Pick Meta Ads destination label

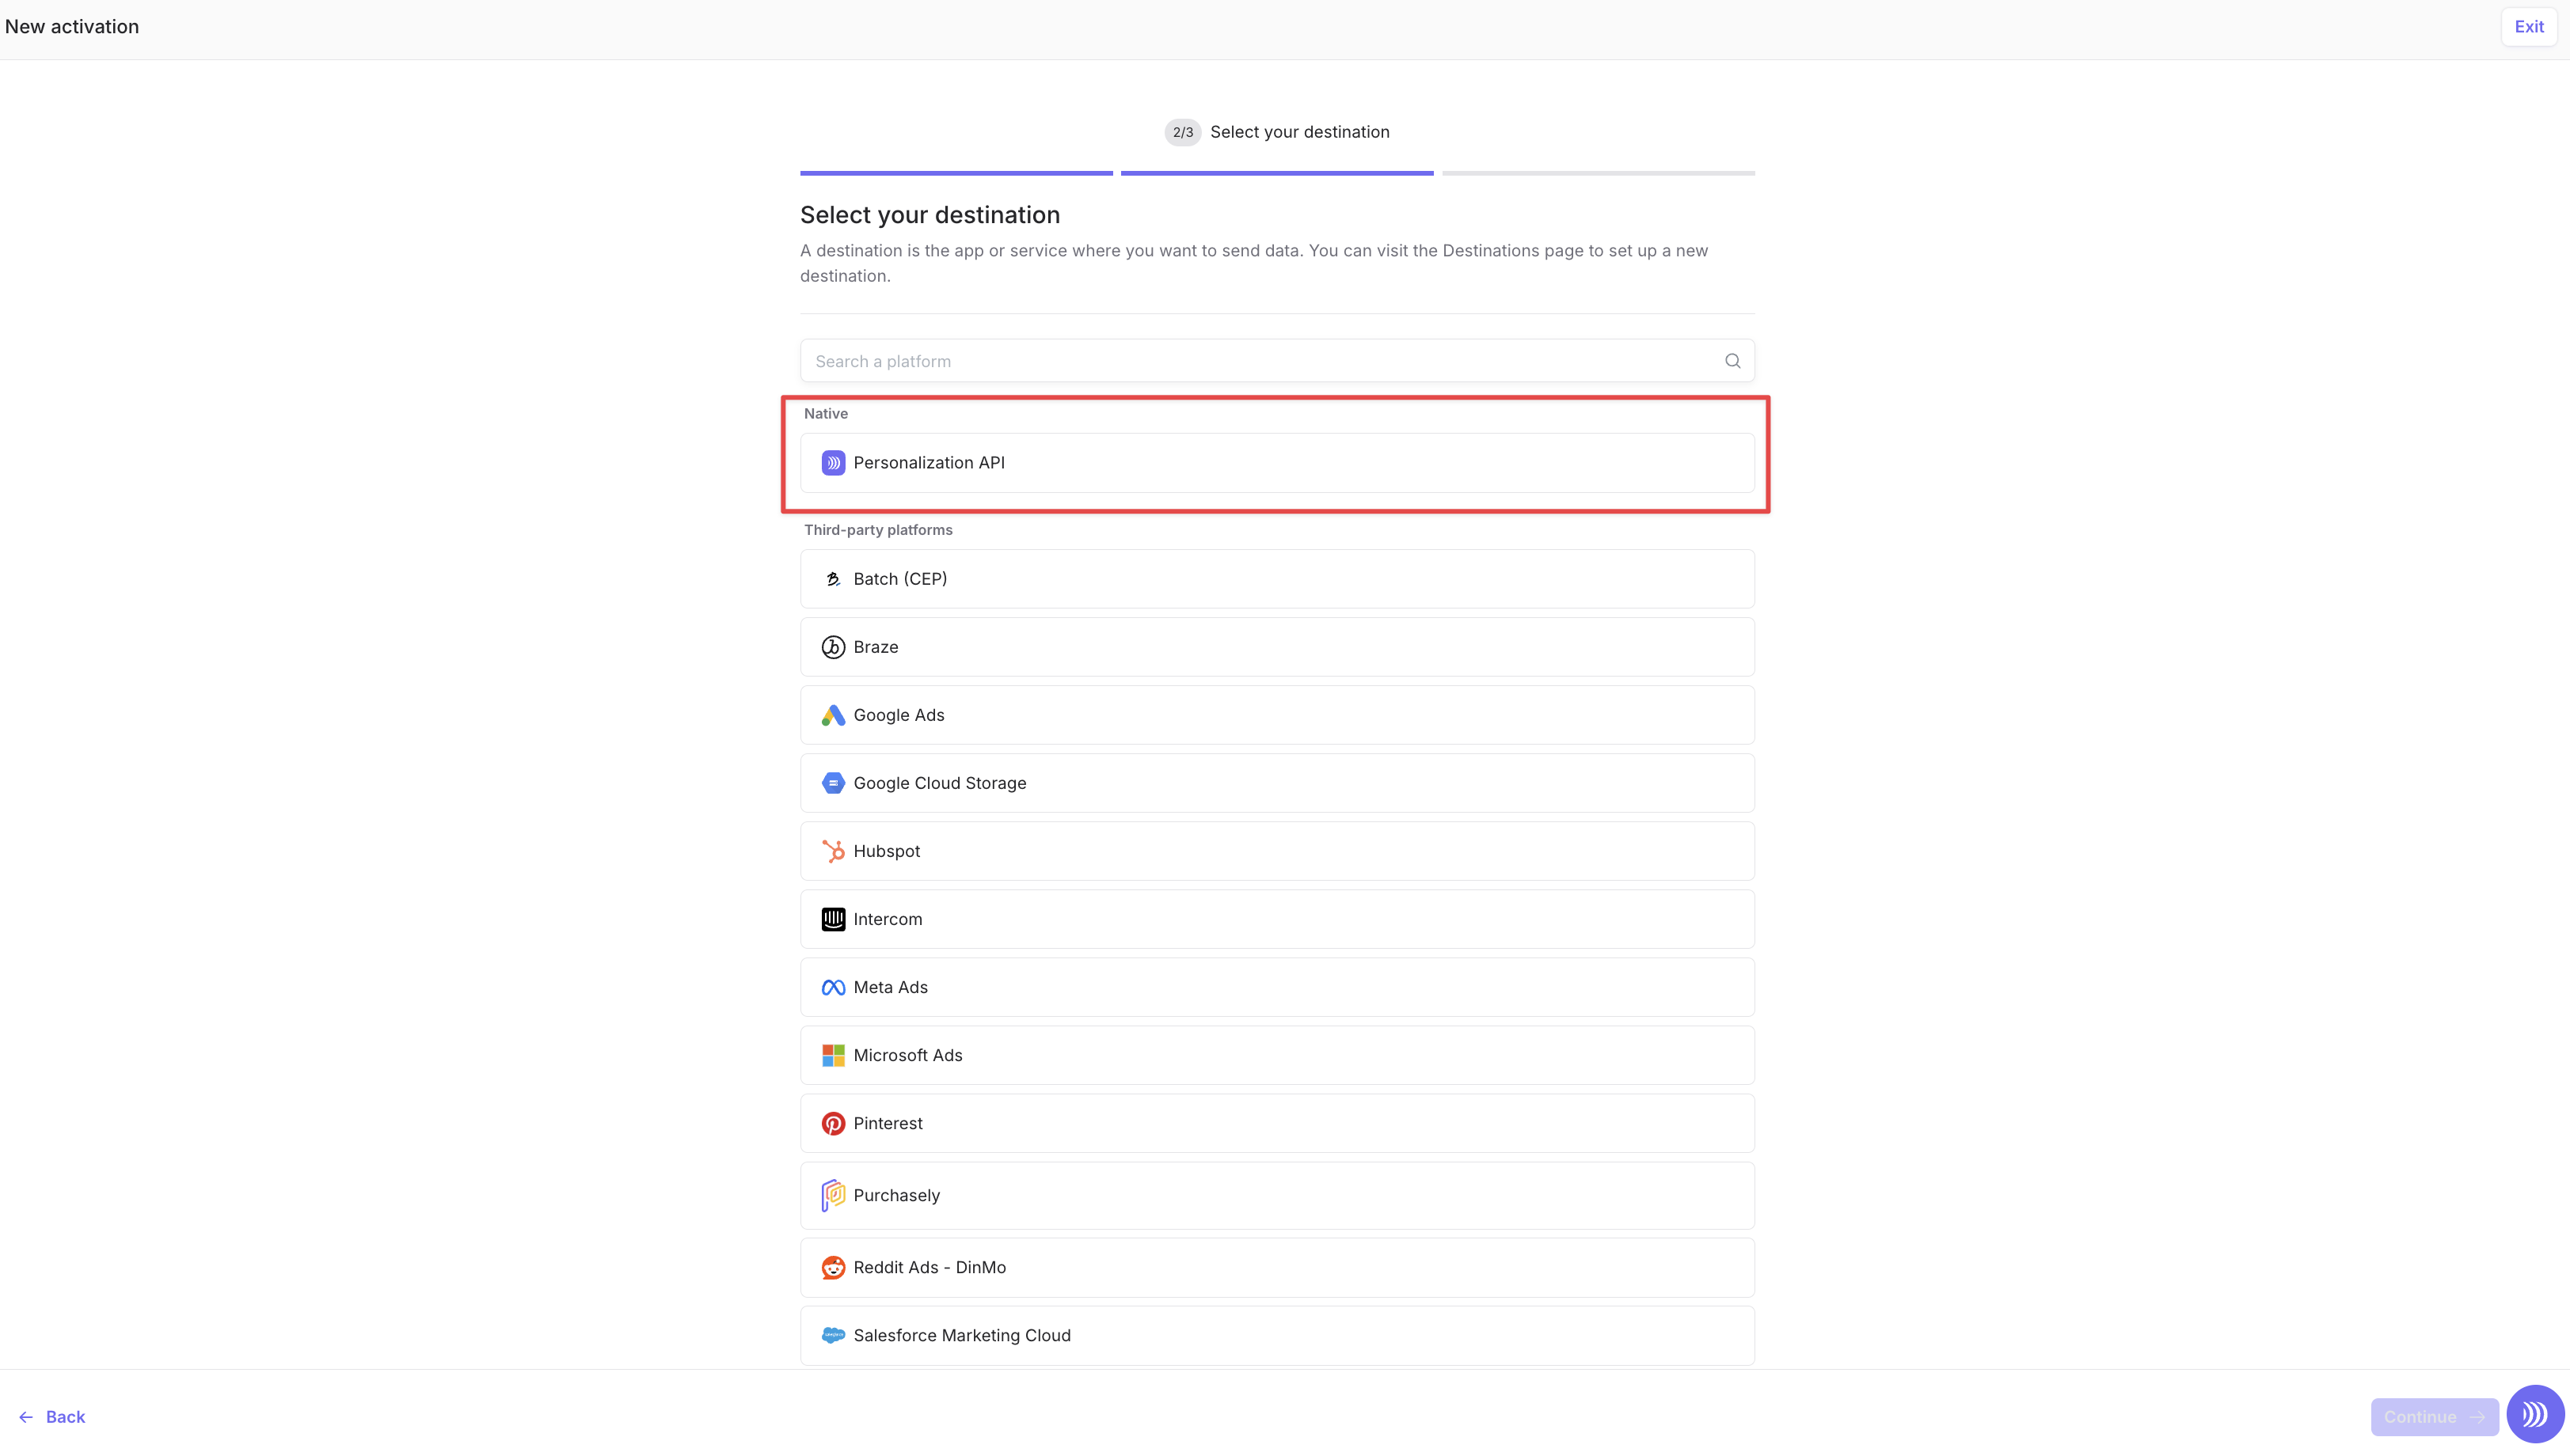(891, 987)
